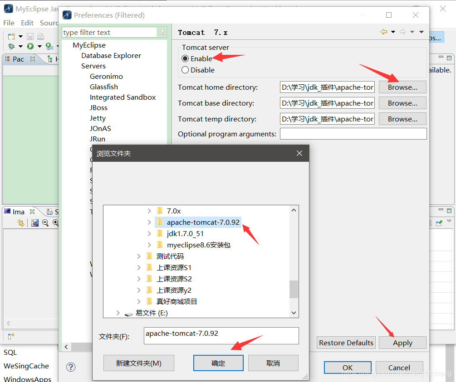Expand the 真好商城项目 folder
This screenshot has height=382, width=456.
point(139,301)
